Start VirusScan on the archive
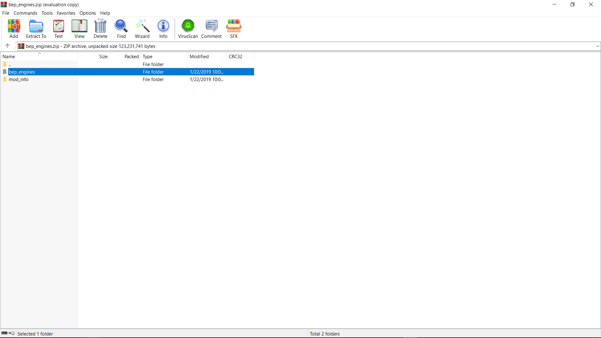 (188, 29)
